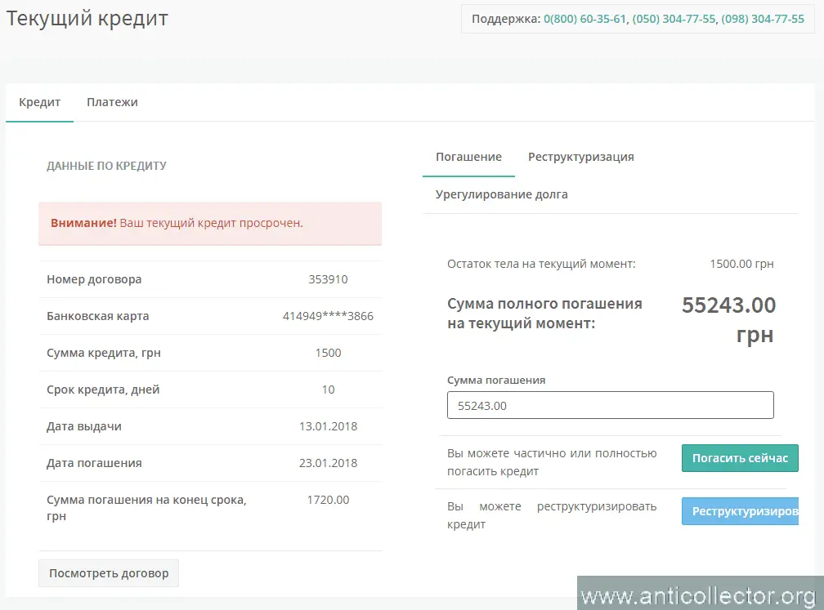Click the (098) 304-77-55 phone link
Image resolution: width=824 pixels, height=610 pixels.
(762, 19)
